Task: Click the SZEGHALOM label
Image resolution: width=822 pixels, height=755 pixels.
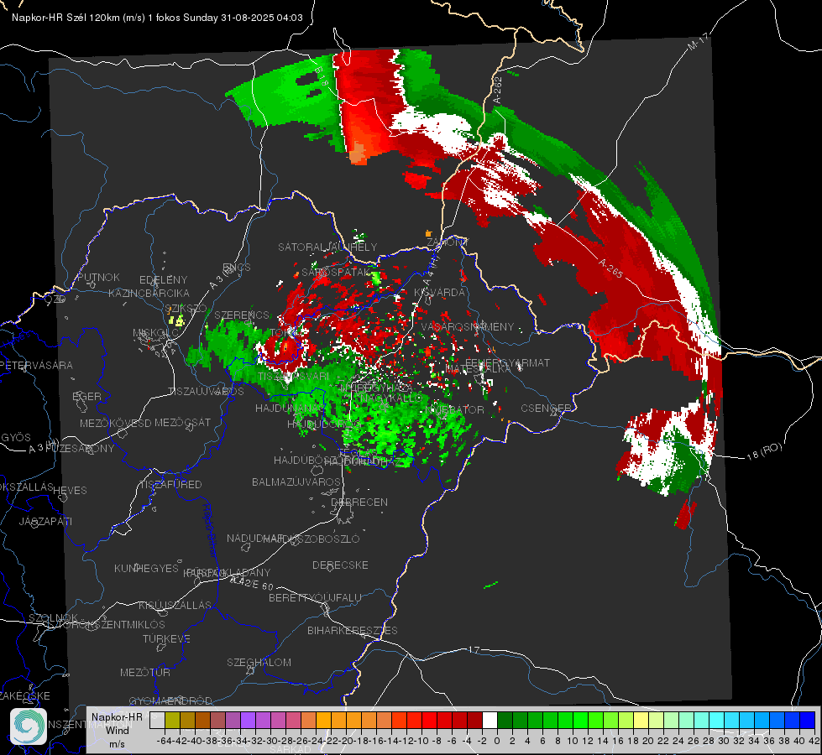Action: (x=259, y=662)
